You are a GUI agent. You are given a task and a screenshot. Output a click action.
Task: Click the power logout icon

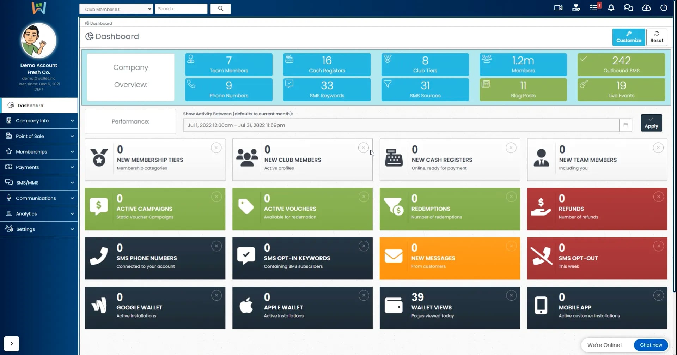[x=664, y=7]
